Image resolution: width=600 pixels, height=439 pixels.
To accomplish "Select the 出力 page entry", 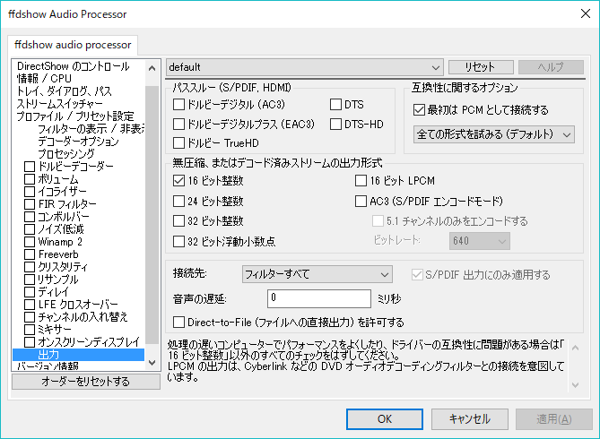I will (78, 355).
